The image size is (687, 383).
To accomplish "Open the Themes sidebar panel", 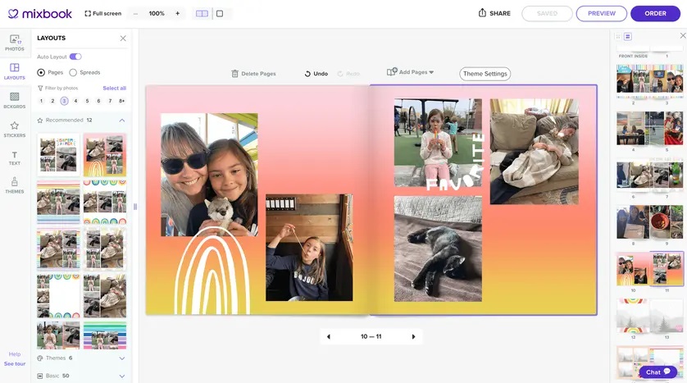I will pyautogui.click(x=14, y=185).
